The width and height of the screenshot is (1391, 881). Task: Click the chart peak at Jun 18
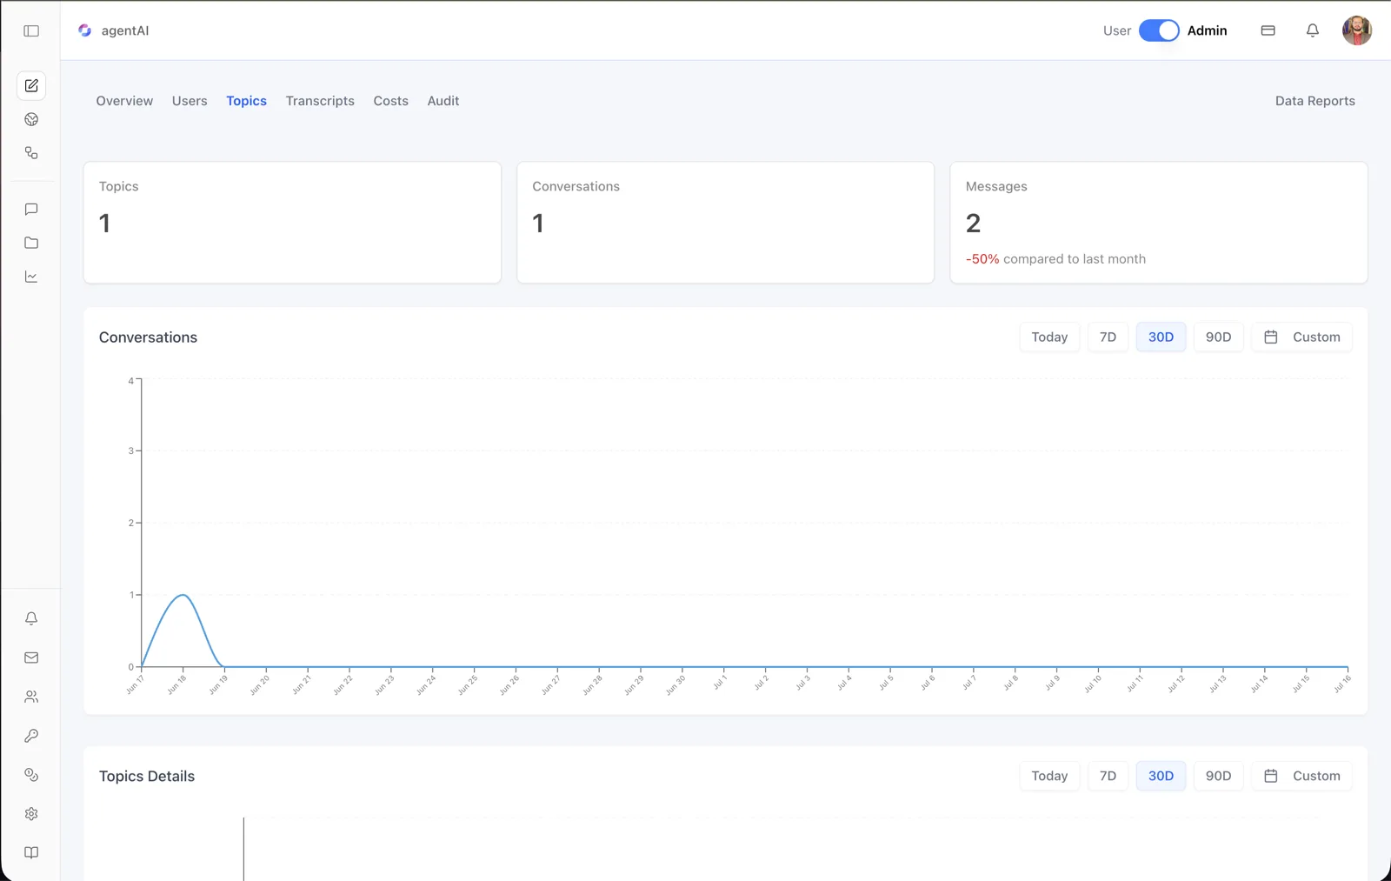click(x=183, y=595)
